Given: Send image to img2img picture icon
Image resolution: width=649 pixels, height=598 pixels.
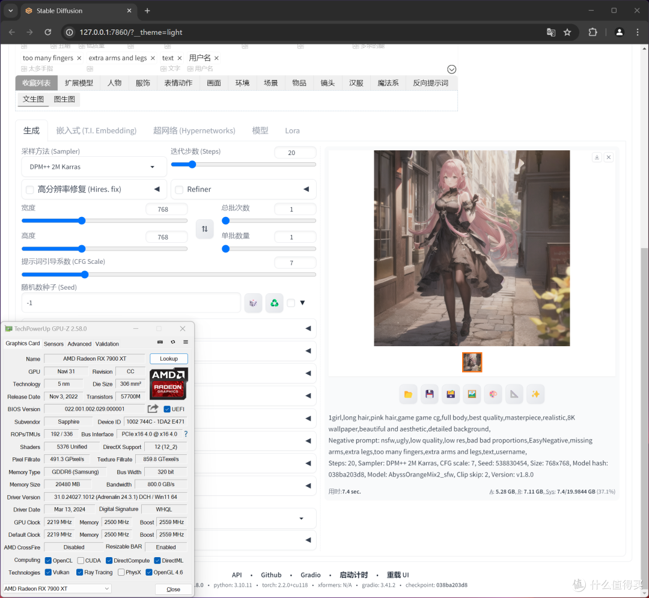Looking at the screenshot, I should coord(472,394).
